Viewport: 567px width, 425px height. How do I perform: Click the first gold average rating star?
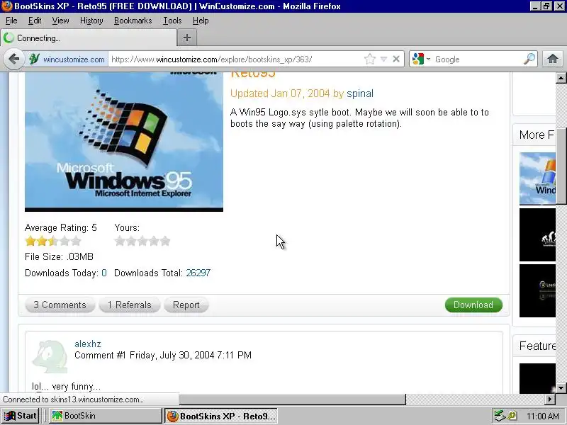click(x=30, y=241)
